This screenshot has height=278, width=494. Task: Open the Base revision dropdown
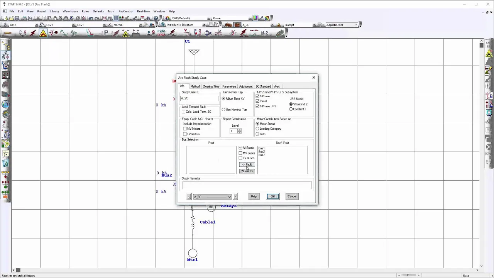37,25
